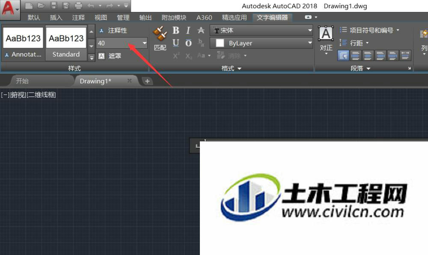Select the Standard text style thumbnail

pyautogui.click(x=66, y=43)
